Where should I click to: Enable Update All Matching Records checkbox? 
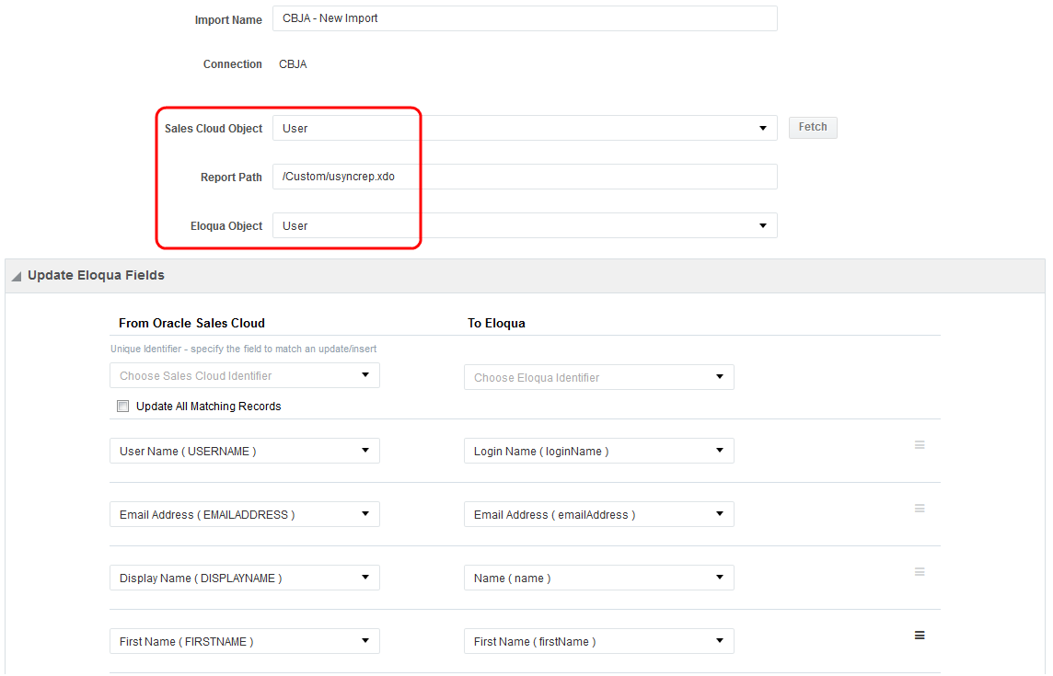tap(123, 407)
